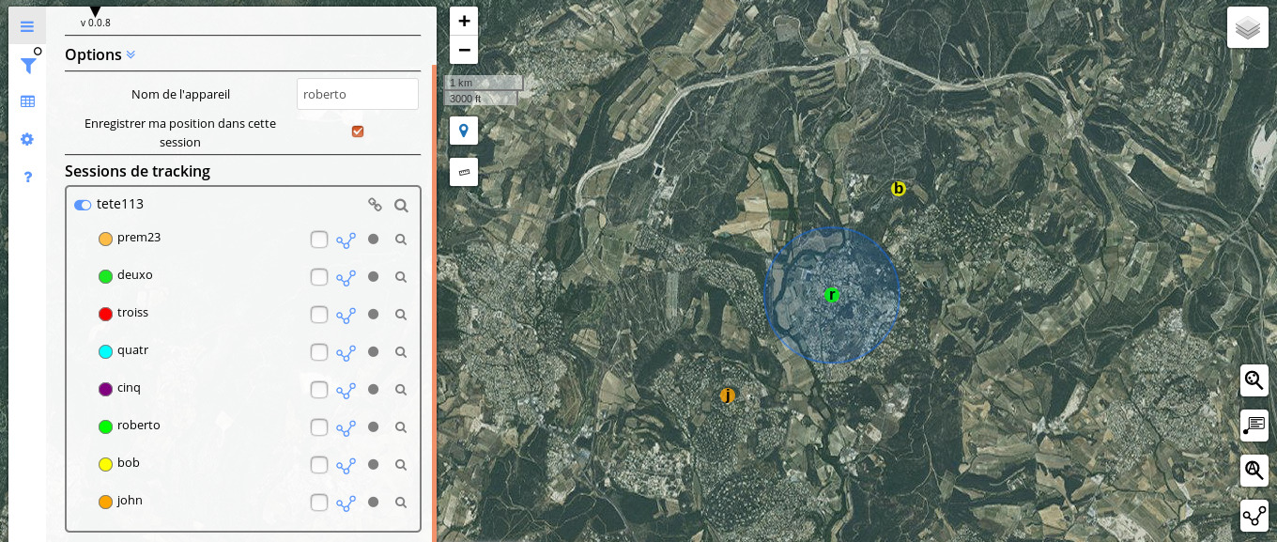Viewport: 1277px width, 542px height.
Task: Zoom to troiss using its magnifier icon
Action: pyautogui.click(x=401, y=315)
